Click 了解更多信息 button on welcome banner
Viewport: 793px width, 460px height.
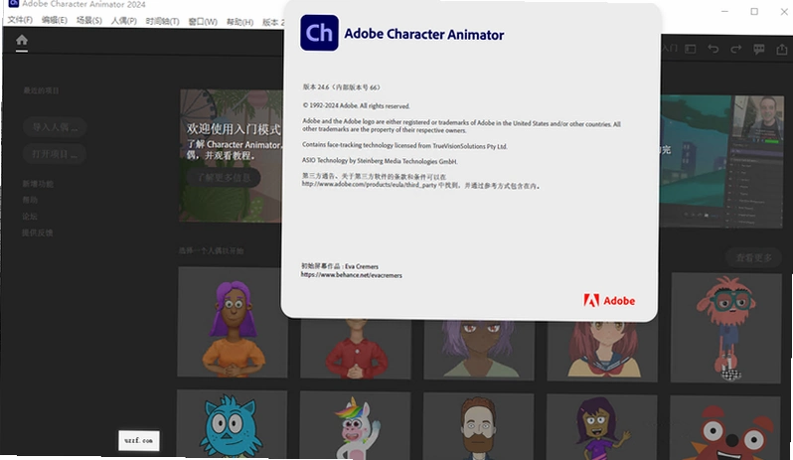pyautogui.click(x=224, y=177)
